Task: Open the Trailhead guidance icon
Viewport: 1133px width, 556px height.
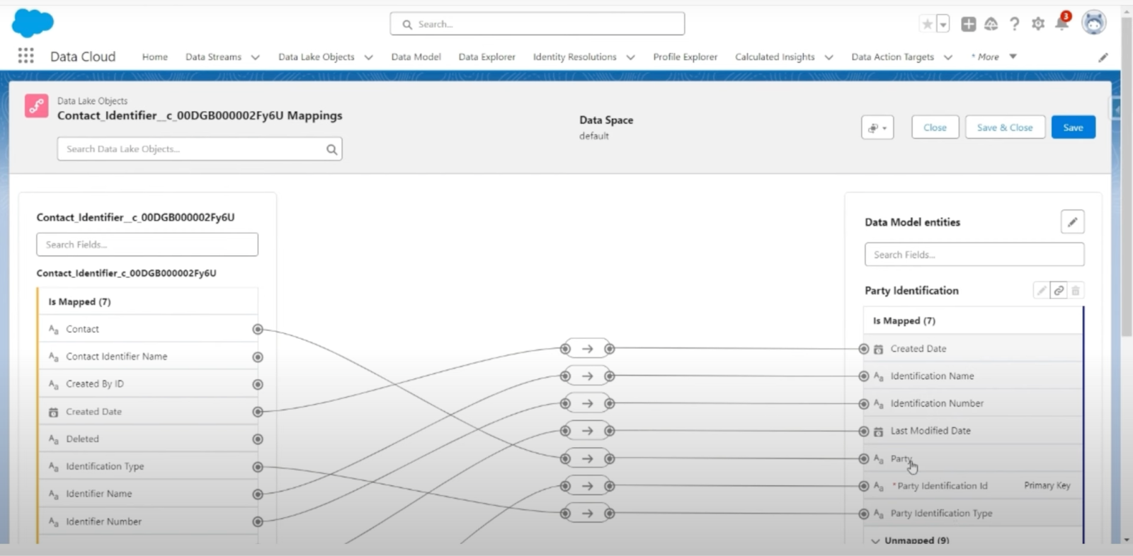Action: pos(991,24)
